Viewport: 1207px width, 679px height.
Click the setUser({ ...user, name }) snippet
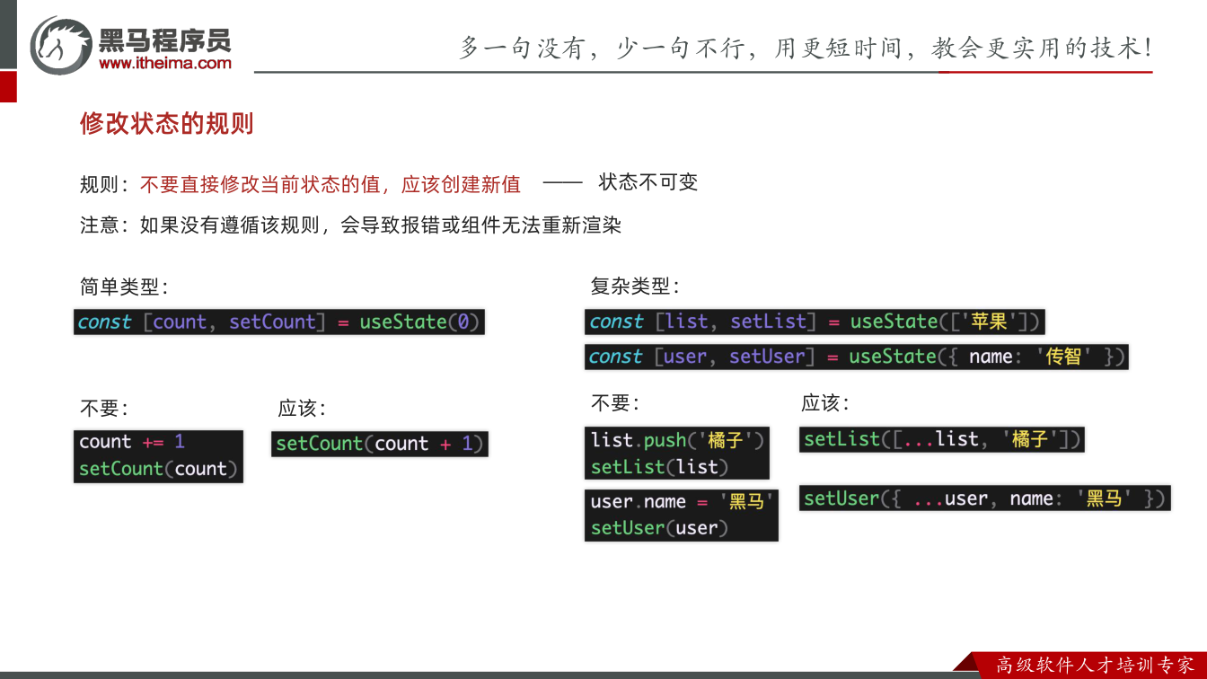tap(985, 498)
